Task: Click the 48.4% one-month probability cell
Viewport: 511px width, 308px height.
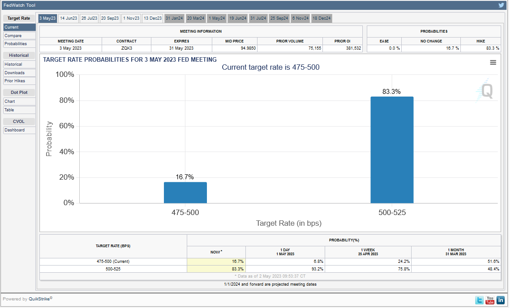Action: click(456, 269)
